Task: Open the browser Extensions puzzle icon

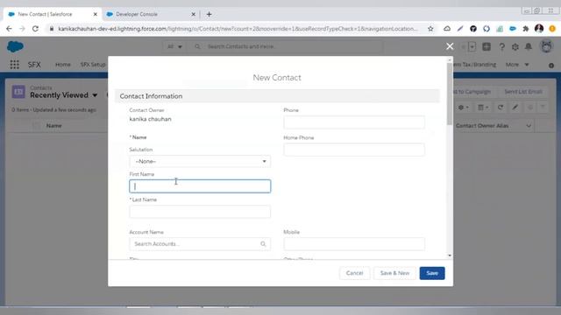Action: tap(526, 29)
